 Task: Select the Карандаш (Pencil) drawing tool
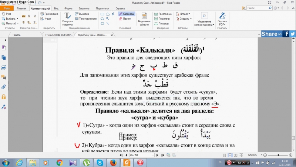point(127,14)
